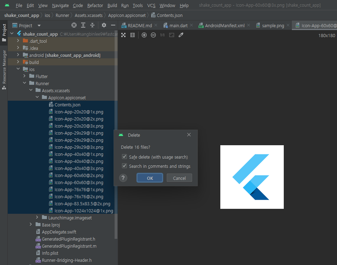Viewport: 337px width, 265px height.
Task: Click AppIcon.appiconset in the breadcrumb
Action: pyautogui.click(x=127, y=16)
